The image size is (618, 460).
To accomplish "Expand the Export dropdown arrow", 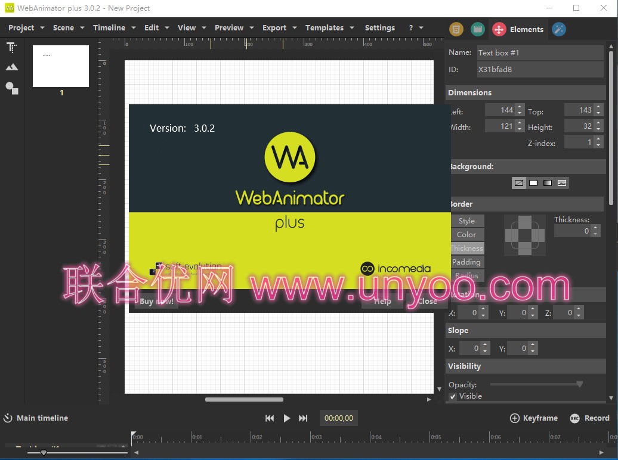I will coord(295,28).
